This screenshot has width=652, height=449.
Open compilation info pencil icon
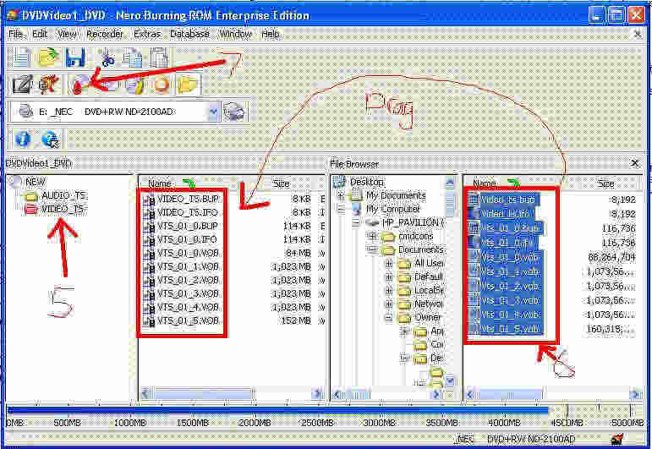[22, 85]
